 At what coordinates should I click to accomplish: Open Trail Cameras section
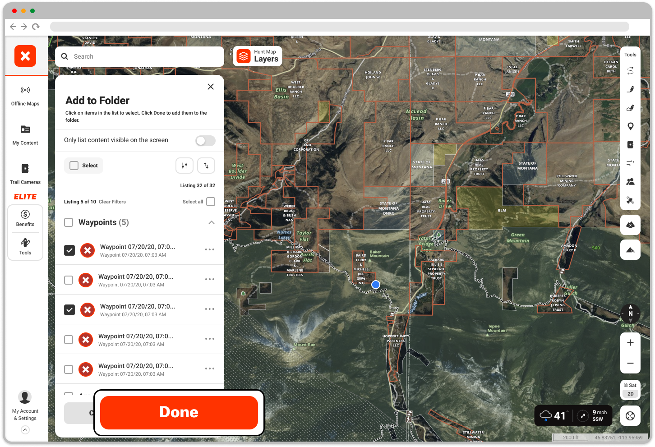[25, 174]
